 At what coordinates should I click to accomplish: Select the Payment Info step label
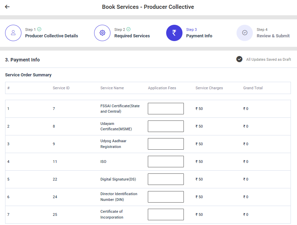click(x=199, y=36)
